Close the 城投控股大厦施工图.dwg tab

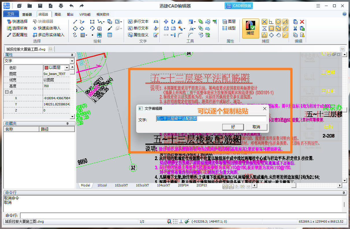click(x=50, y=49)
